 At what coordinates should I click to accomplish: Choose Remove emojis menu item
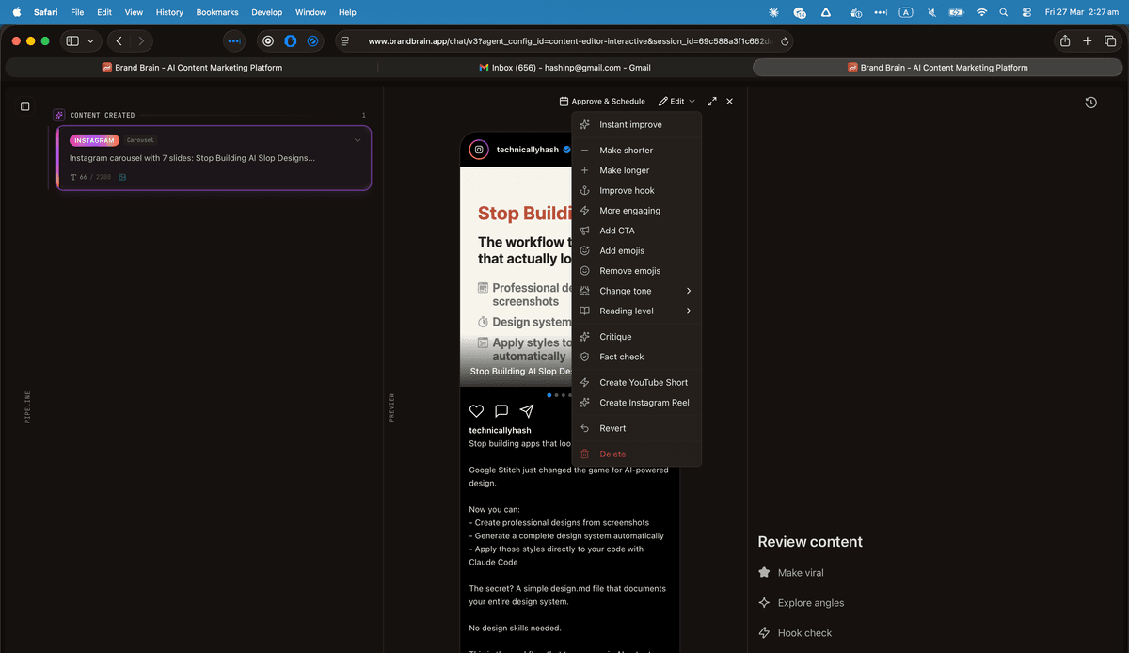tap(636, 271)
